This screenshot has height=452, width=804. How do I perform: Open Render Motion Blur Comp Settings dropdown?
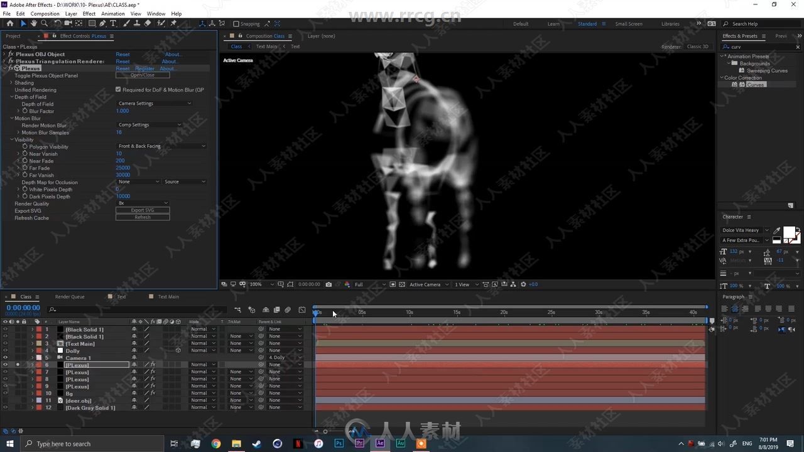tap(149, 125)
